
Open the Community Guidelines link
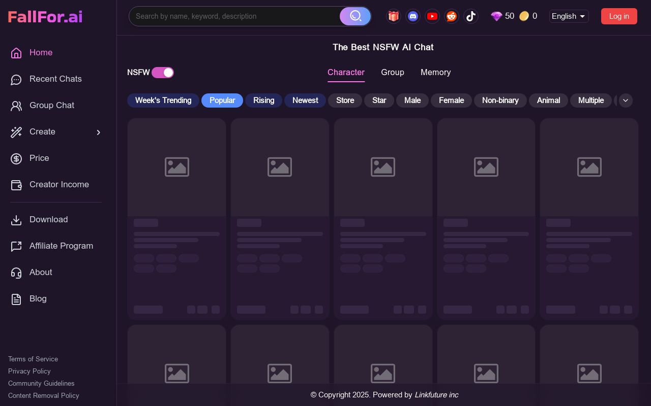pyautogui.click(x=41, y=384)
